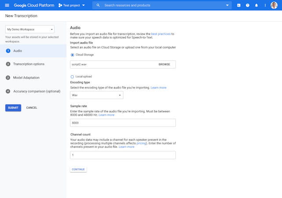Viewport: 282px width, 198px height.
Task: Open the more options kebab menu
Action: (x=265, y=5)
